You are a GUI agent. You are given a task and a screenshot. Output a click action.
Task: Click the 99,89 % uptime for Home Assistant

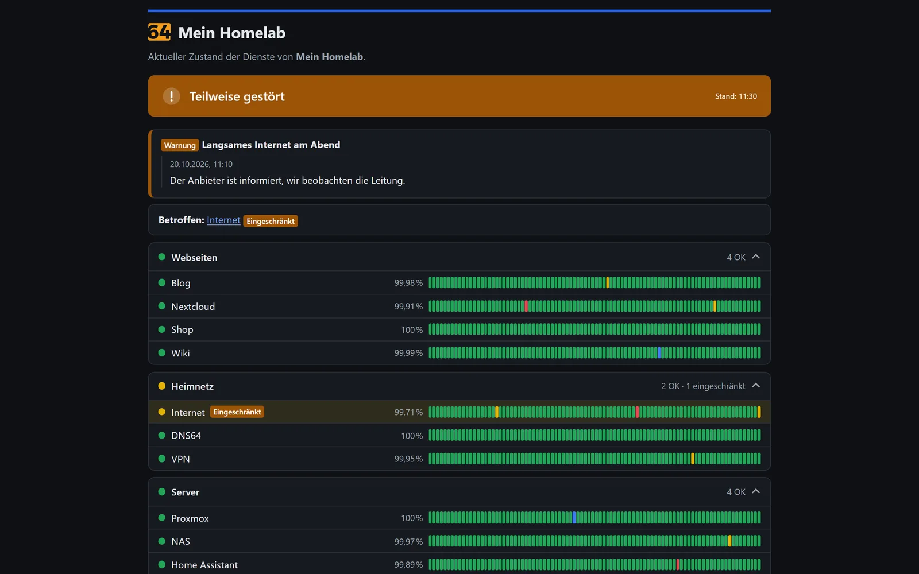pyautogui.click(x=408, y=565)
